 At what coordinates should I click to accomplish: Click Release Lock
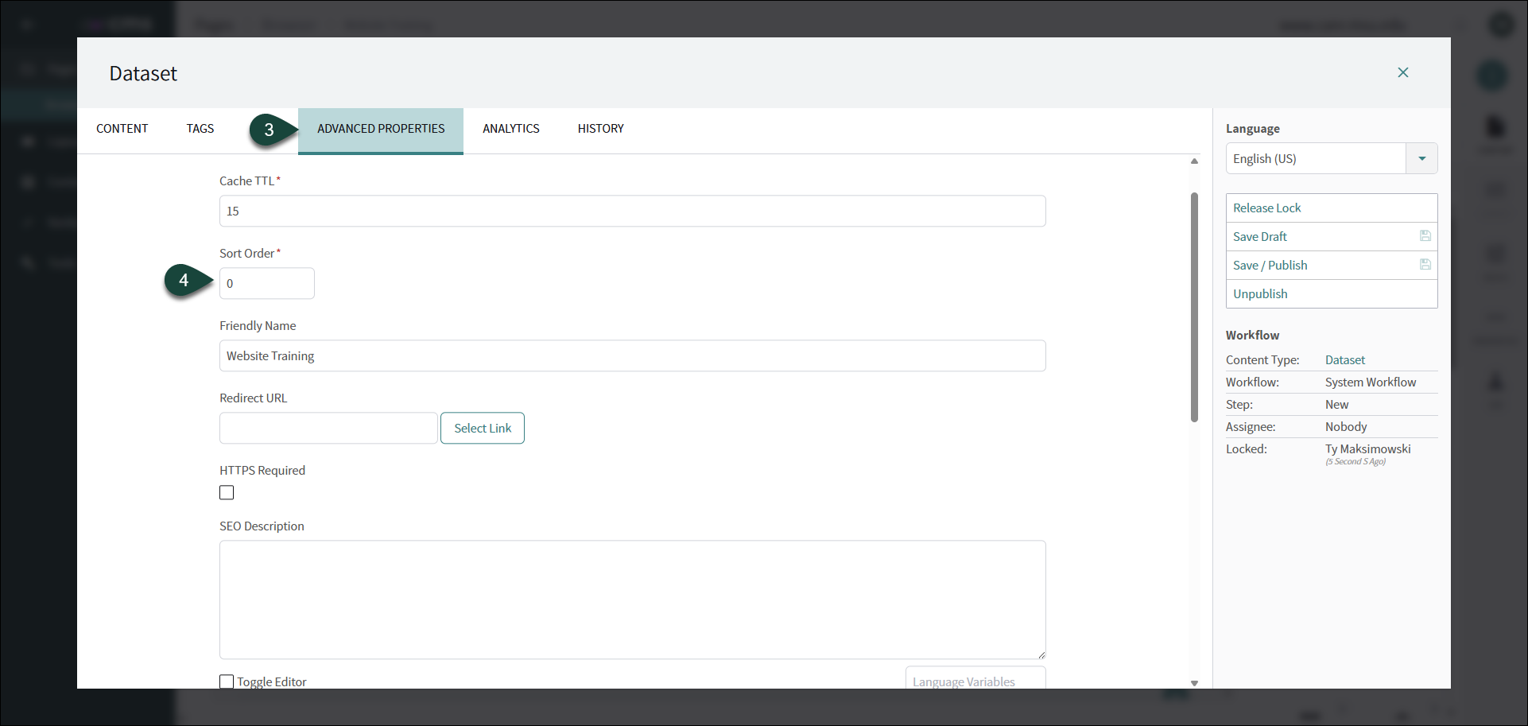[1266, 208]
